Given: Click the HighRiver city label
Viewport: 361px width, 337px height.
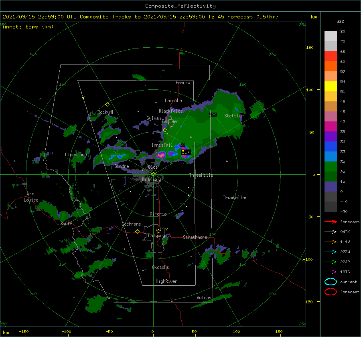Looking at the screenshot, I should point(166,281).
